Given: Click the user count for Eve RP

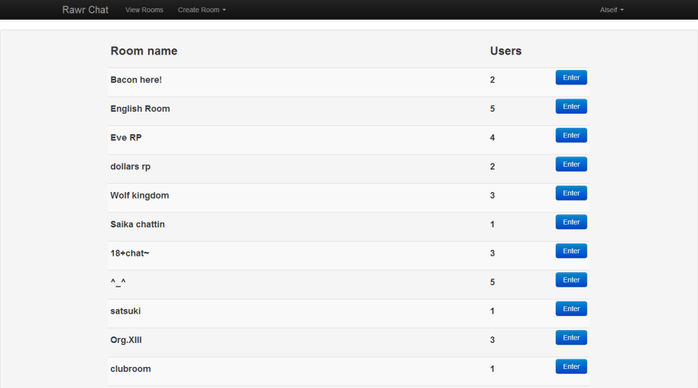Looking at the screenshot, I should [492, 138].
